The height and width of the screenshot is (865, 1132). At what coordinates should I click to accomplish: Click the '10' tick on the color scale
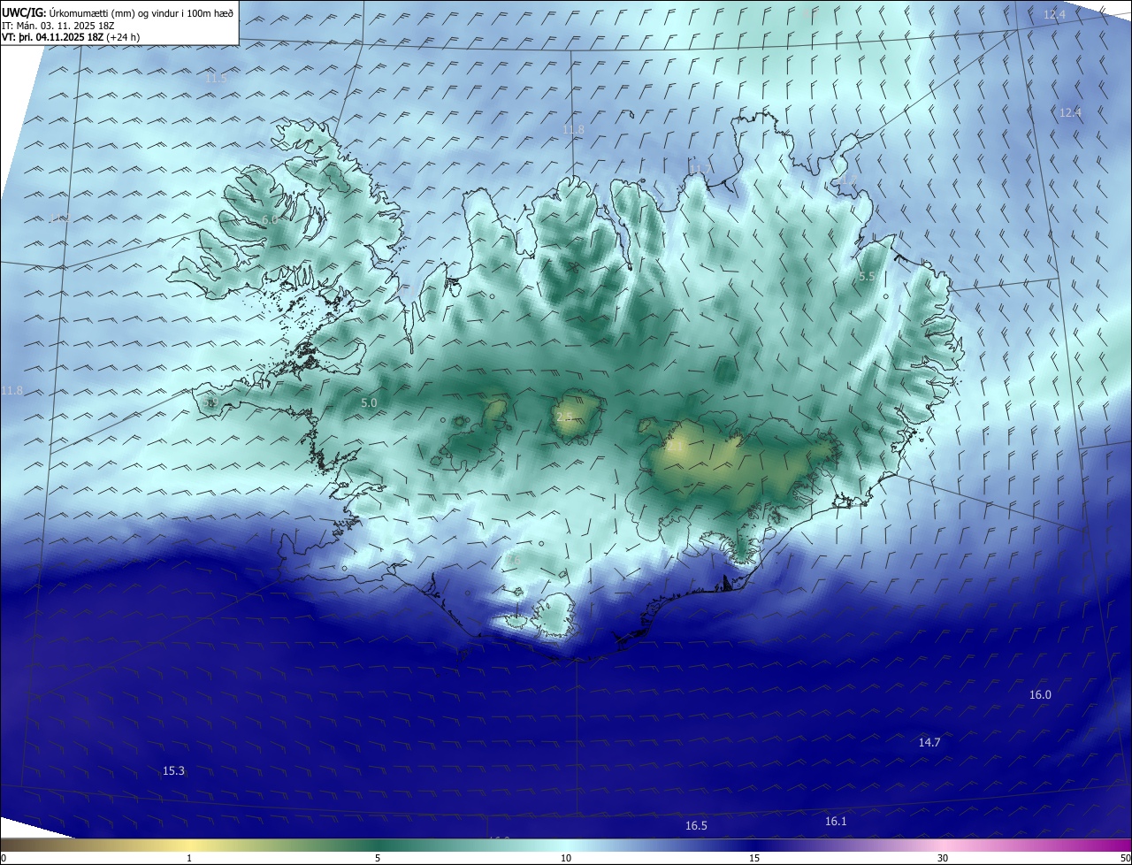[566, 858]
